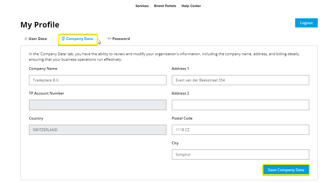Click the 'Country' label
This screenshot has height=183, width=334.
coord(36,118)
